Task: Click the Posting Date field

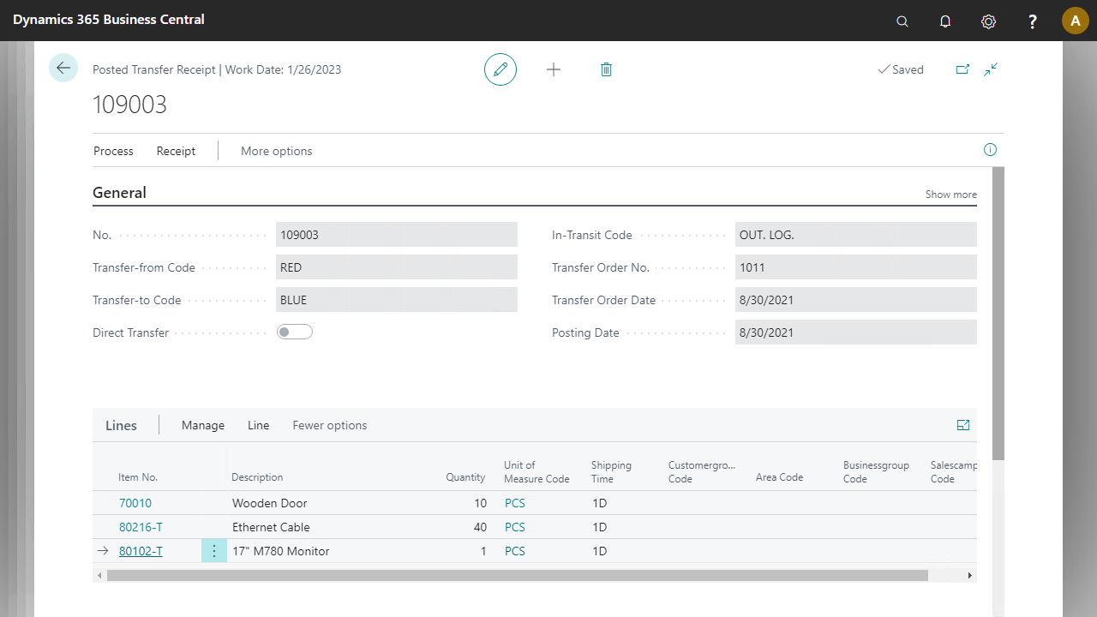Action: pyautogui.click(x=856, y=332)
